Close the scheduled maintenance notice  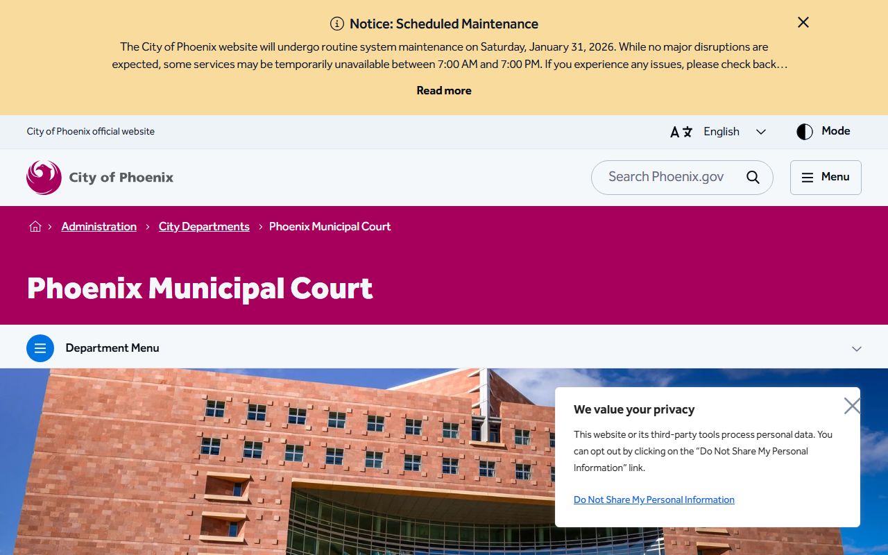(803, 22)
